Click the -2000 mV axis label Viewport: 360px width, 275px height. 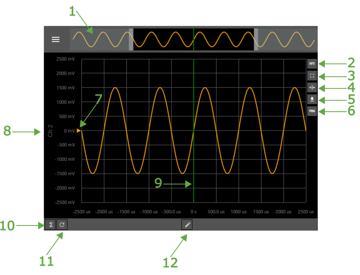[x=65, y=188]
